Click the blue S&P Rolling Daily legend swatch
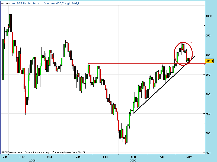The width and height of the screenshot is (217, 162). coord(14,4)
